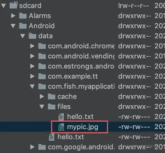
Task: Click permissions cell of com.fish.myapplicati row
Action: coord(134,86)
